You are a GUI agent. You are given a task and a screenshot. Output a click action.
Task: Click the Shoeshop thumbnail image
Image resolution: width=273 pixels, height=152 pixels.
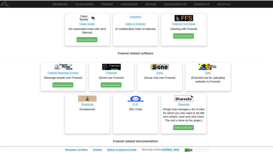click(x=87, y=99)
